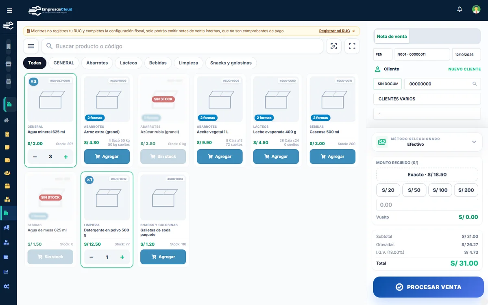
Task: Add Aceite vegetal 1 L with Agregar
Action: (x=220, y=157)
